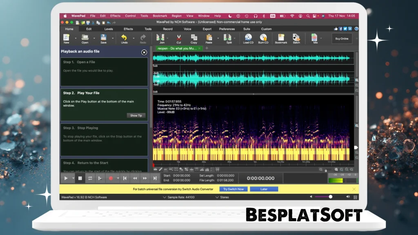Image resolution: width=418 pixels, height=235 pixels.
Task: Dismiss the banner with the Later button
Action: pyautogui.click(x=264, y=189)
